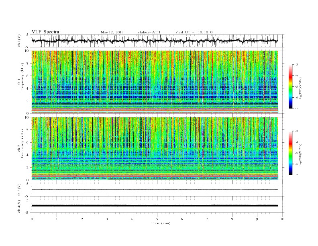Click time axis tick label '2' at bottom
Screen dimensions: 318x246
[82, 219]
